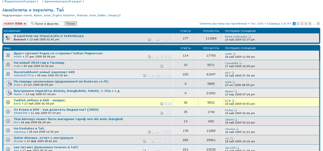Go to forum page 4 in pagination
The image size is (323, 151).
point(306,24)
